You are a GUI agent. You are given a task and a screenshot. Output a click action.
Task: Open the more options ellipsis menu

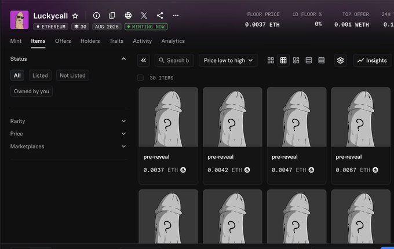[x=176, y=16]
